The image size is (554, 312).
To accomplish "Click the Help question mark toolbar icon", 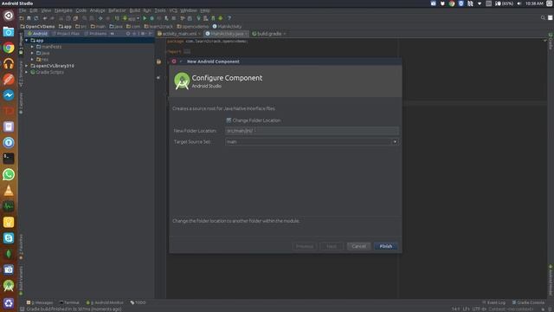I will click(x=229, y=18).
